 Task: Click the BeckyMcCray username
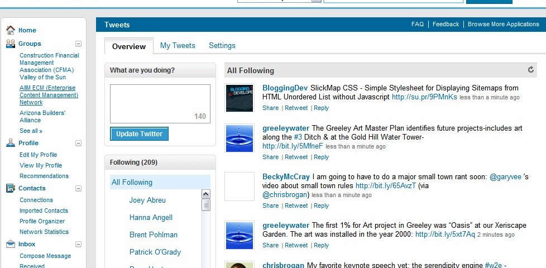coord(286,177)
